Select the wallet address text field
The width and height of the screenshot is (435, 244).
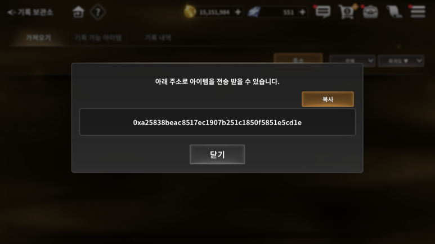(217, 122)
